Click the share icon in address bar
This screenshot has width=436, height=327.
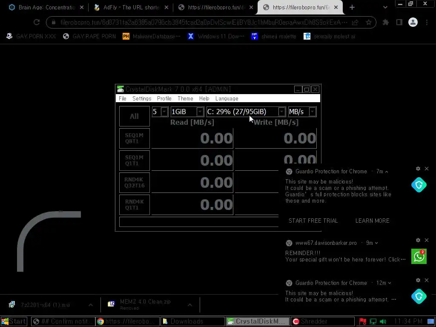coord(355,22)
